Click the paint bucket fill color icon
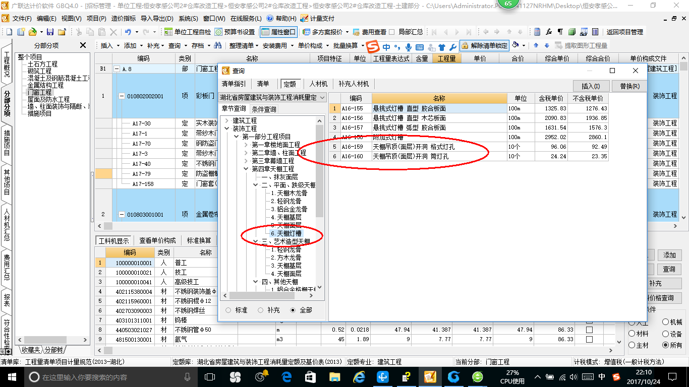This screenshot has height=387, width=689. (515, 45)
